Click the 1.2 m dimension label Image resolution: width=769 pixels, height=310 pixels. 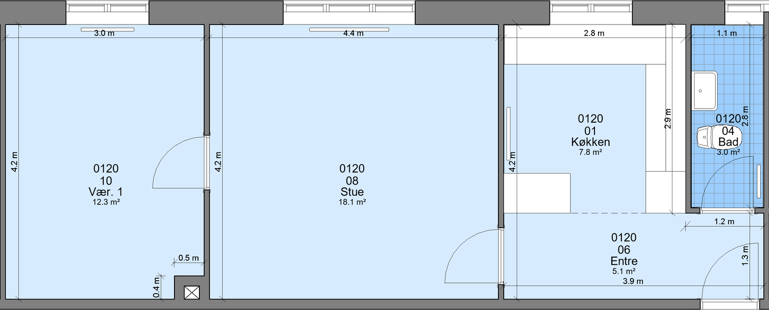tap(724, 222)
